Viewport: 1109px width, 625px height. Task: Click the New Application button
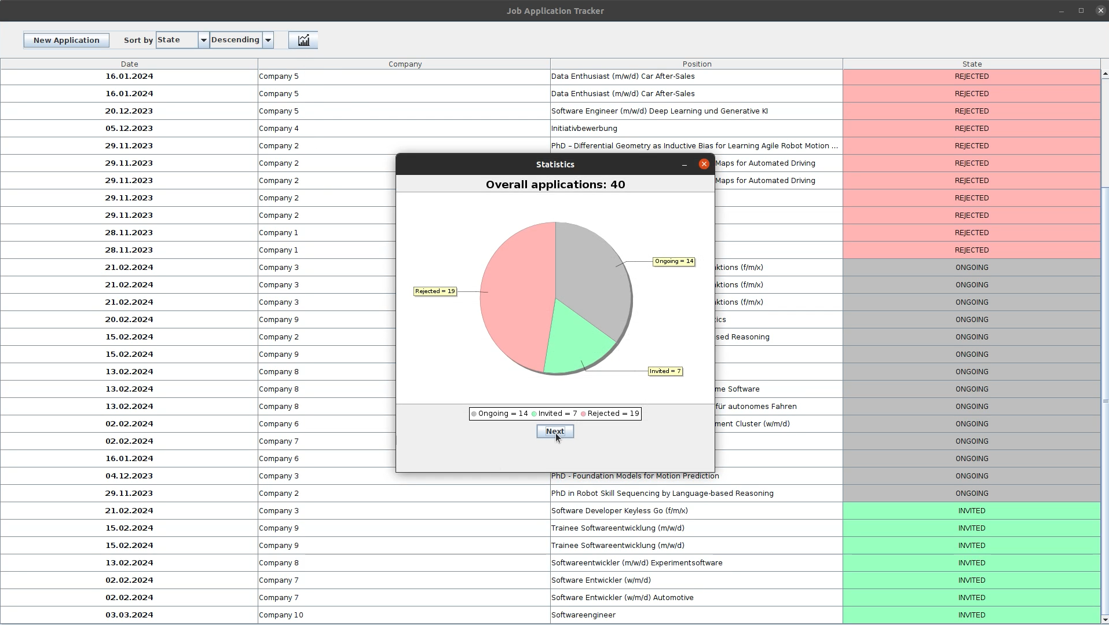66,40
